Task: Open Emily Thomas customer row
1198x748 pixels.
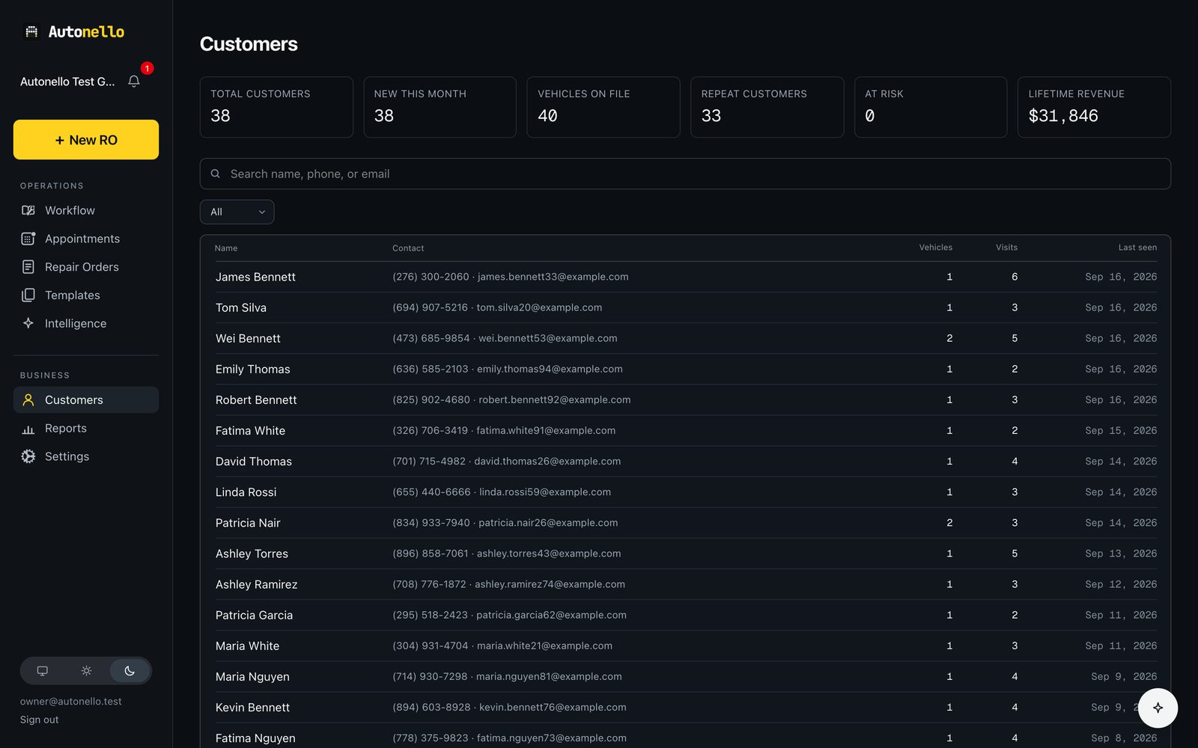Action: coord(685,369)
